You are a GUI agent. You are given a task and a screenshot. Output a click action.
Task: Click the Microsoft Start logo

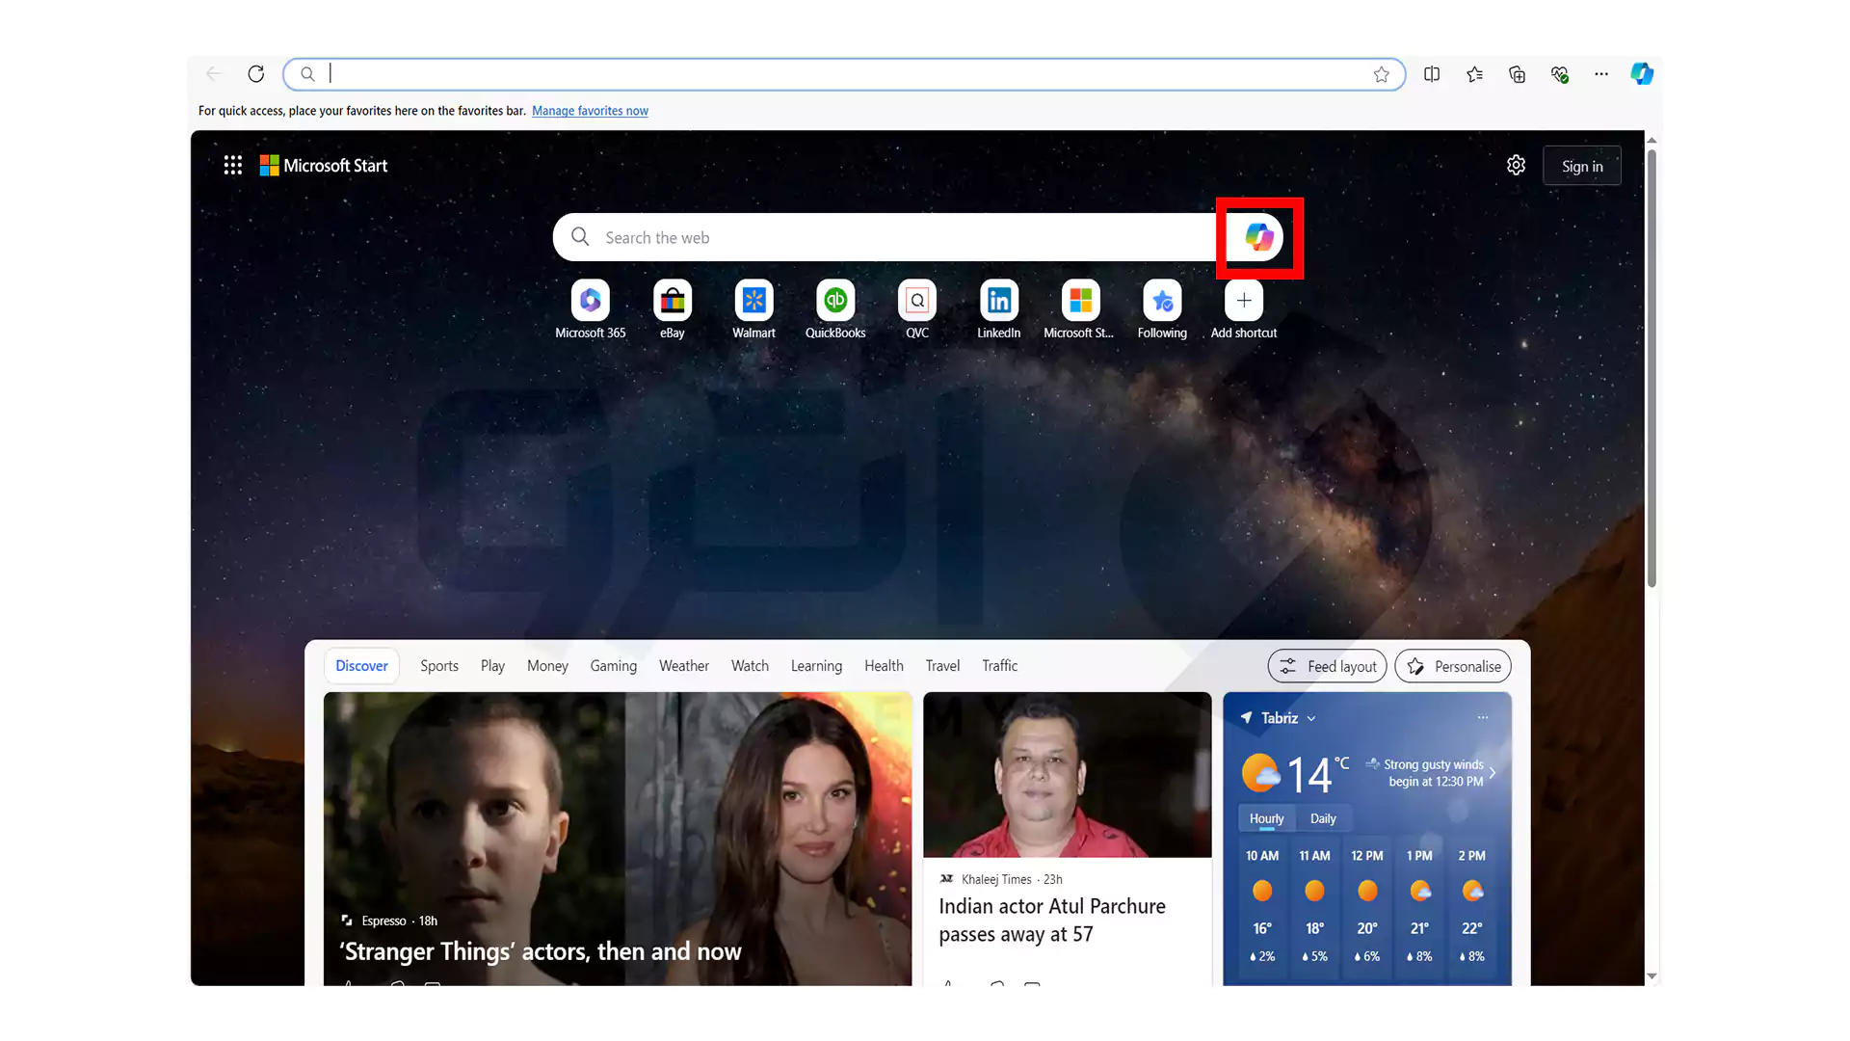tap(324, 166)
